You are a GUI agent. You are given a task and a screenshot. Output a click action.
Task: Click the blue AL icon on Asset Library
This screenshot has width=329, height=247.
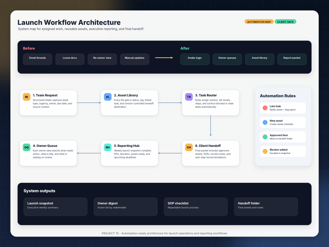[108, 97]
